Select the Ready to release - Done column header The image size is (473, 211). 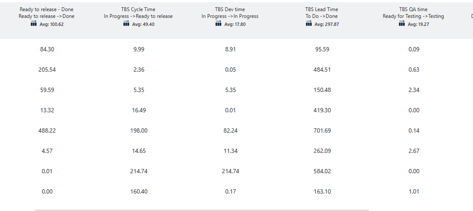tap(46, 9)
